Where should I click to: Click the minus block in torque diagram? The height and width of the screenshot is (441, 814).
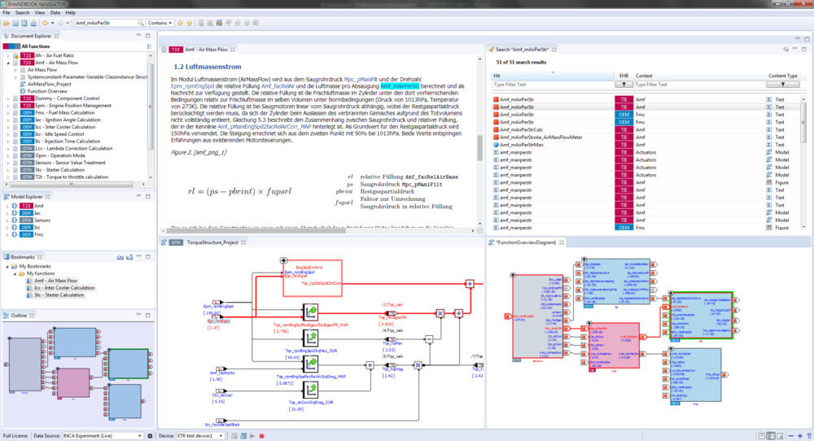tap(429, 339)
